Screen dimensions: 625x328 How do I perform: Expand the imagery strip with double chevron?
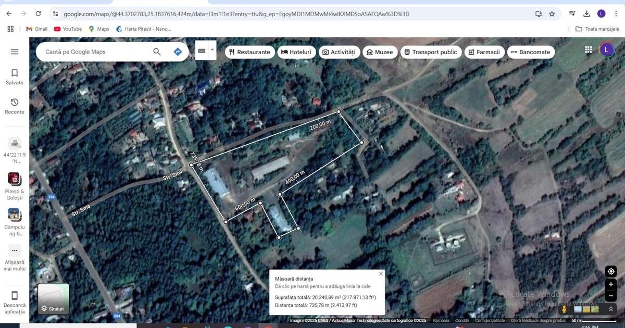pos(611,309)
